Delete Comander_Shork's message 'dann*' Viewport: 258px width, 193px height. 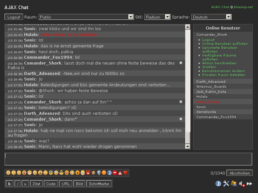pyautogui.click(x=181, y=119)
